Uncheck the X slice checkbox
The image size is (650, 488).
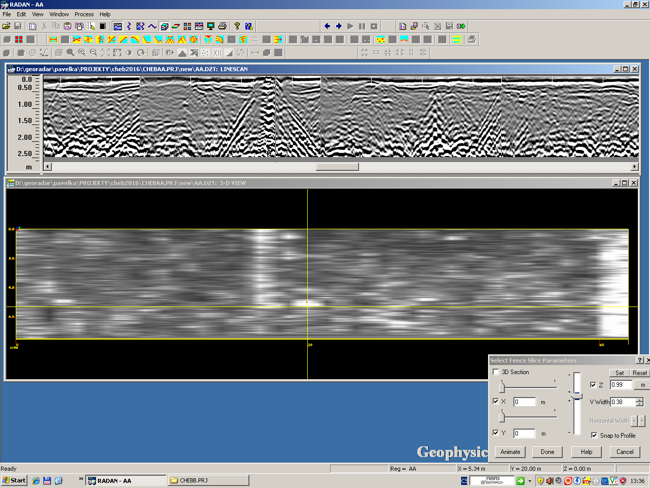pyautogui.click(x=496, y=402)
